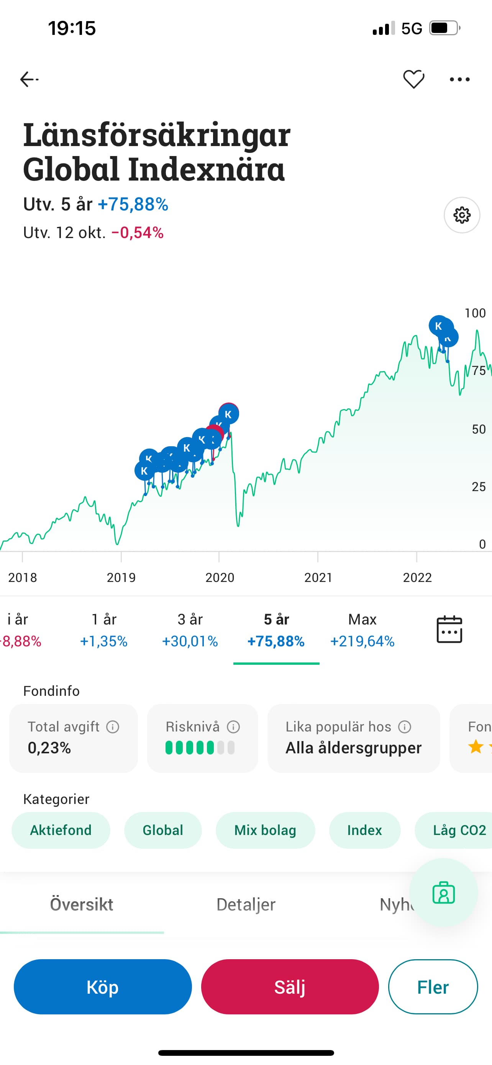Screen dimensions: 492x1065
Task: Open chart settings gear icon
Action: tap(462, 215)
